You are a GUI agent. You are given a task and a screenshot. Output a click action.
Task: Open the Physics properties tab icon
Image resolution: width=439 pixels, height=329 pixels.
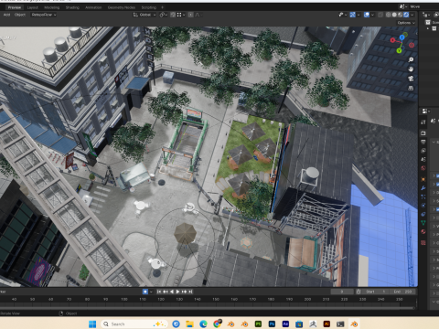pyautogui.click(x=423, y=206)
